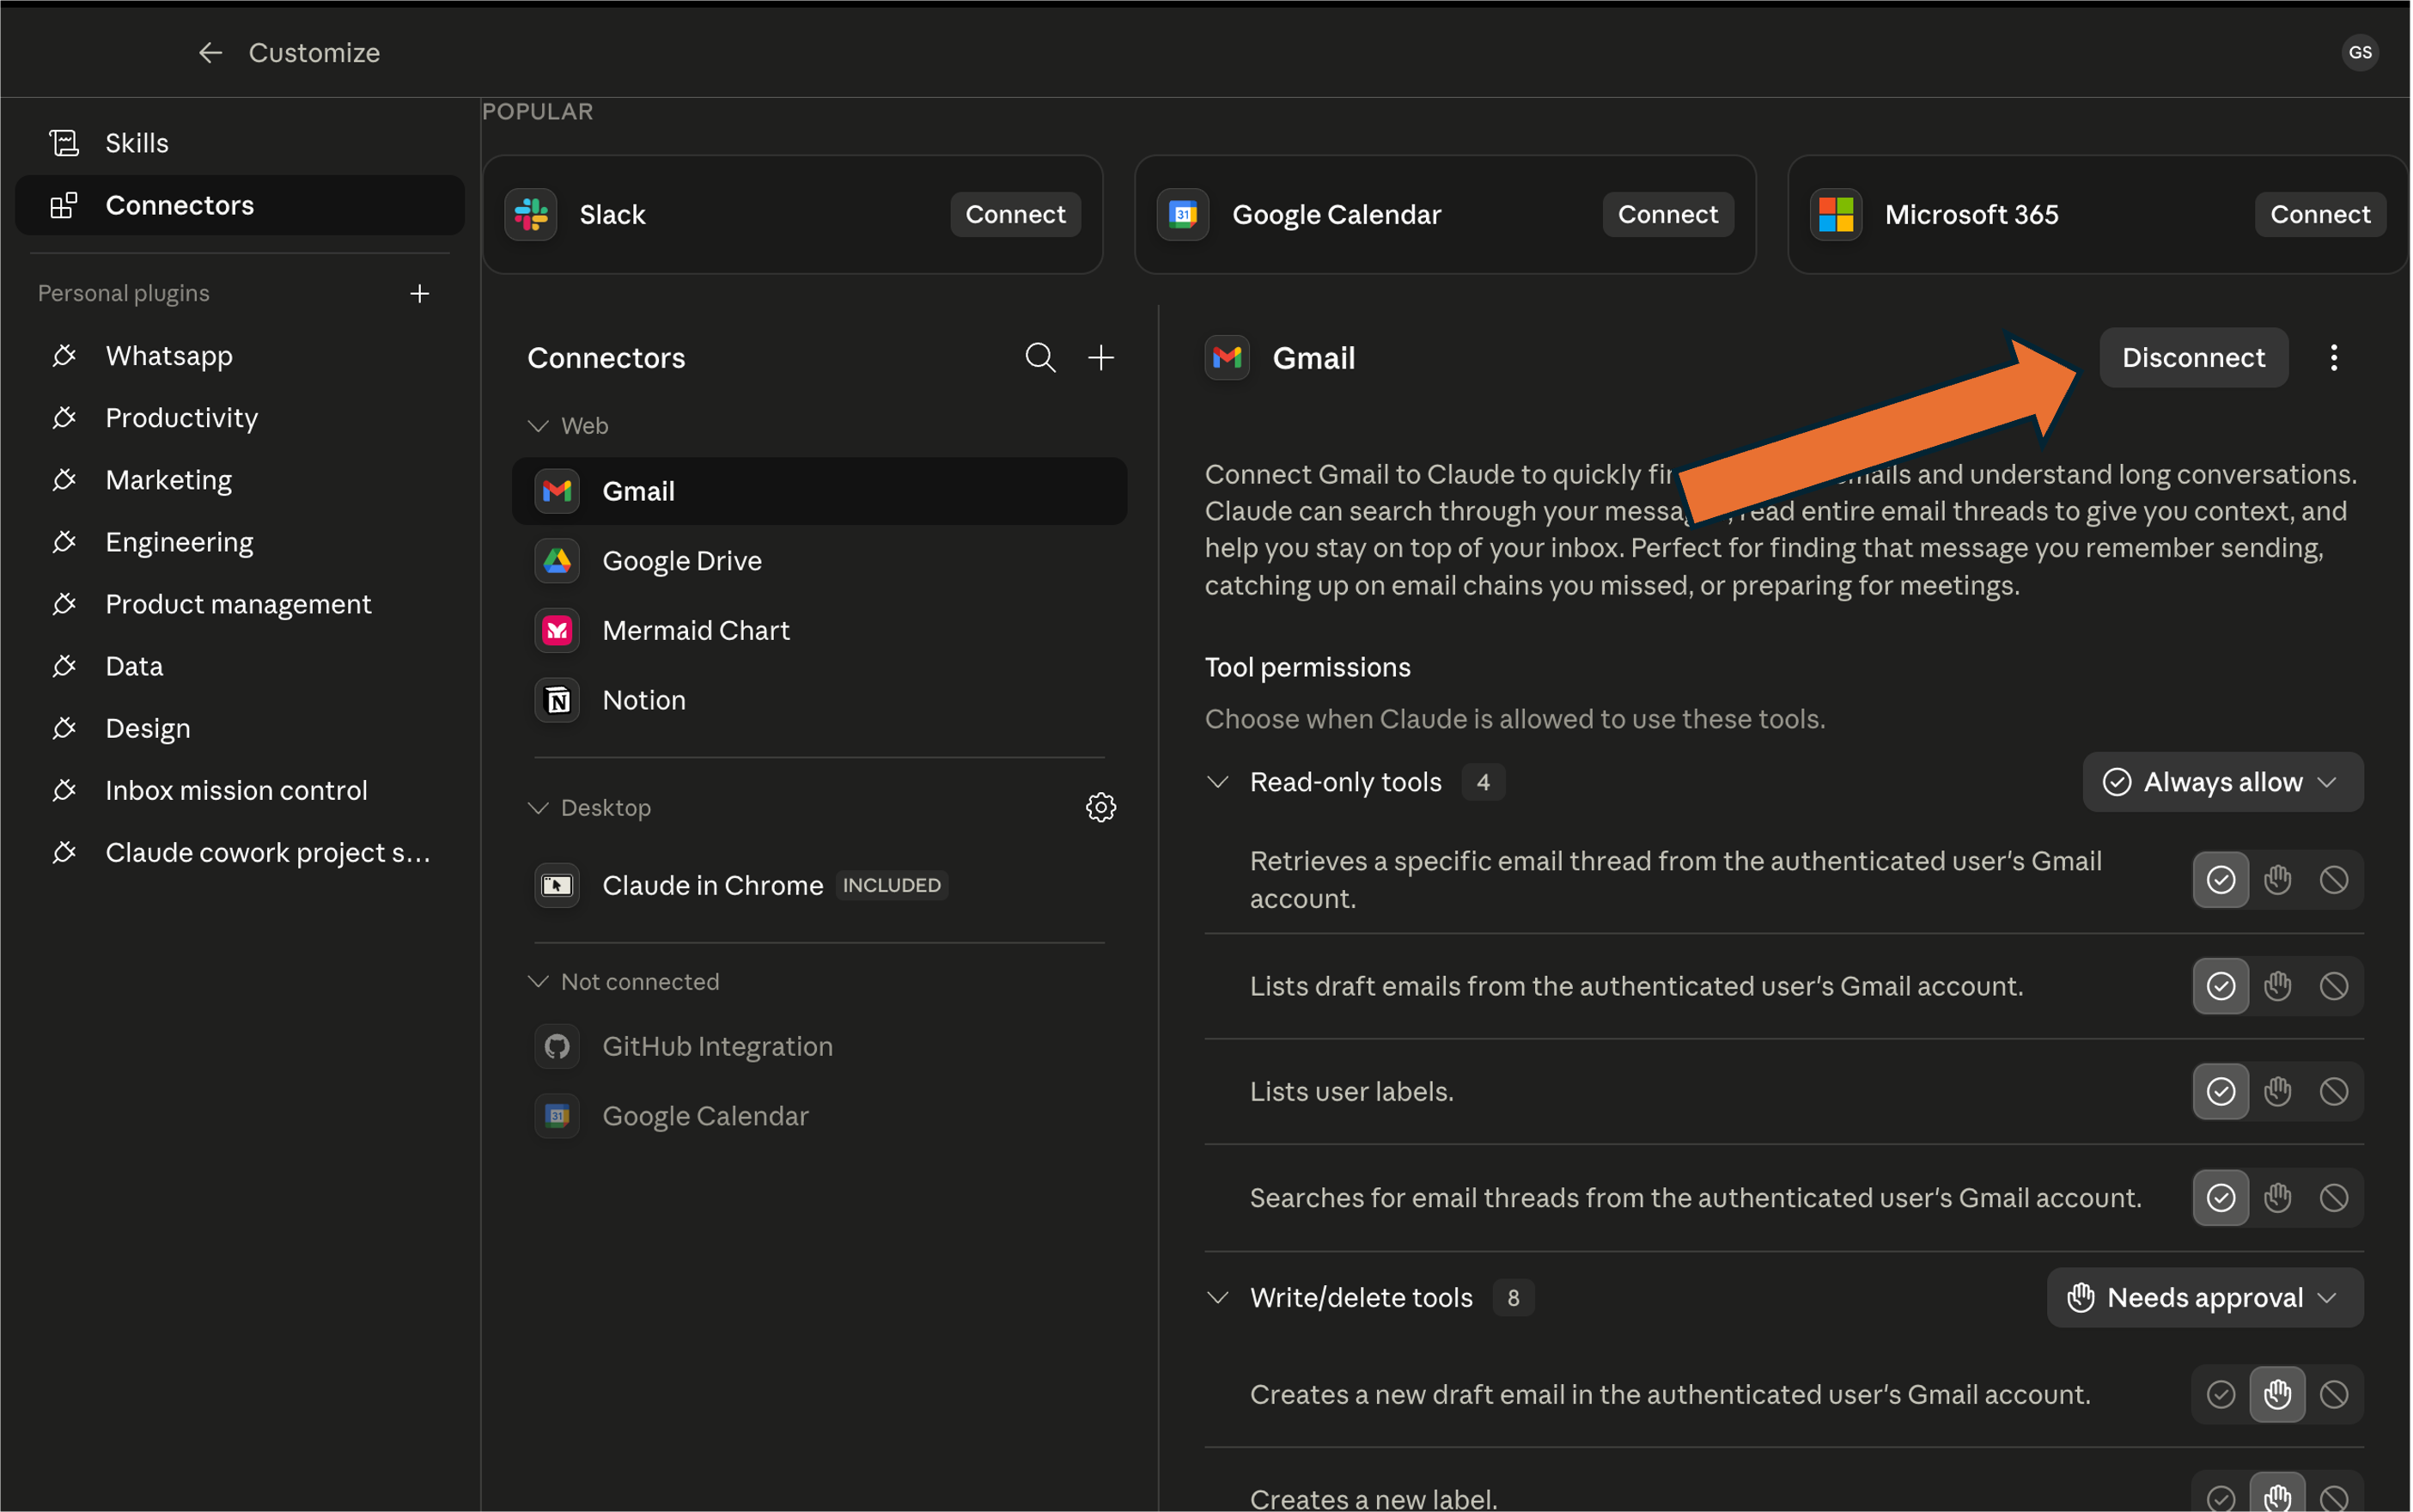Select the Gmail connector row

(x=819, y=491)
